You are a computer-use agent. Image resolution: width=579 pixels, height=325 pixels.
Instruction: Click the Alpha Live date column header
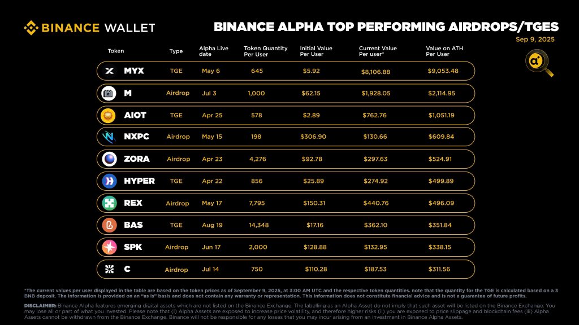pos(214,51)
